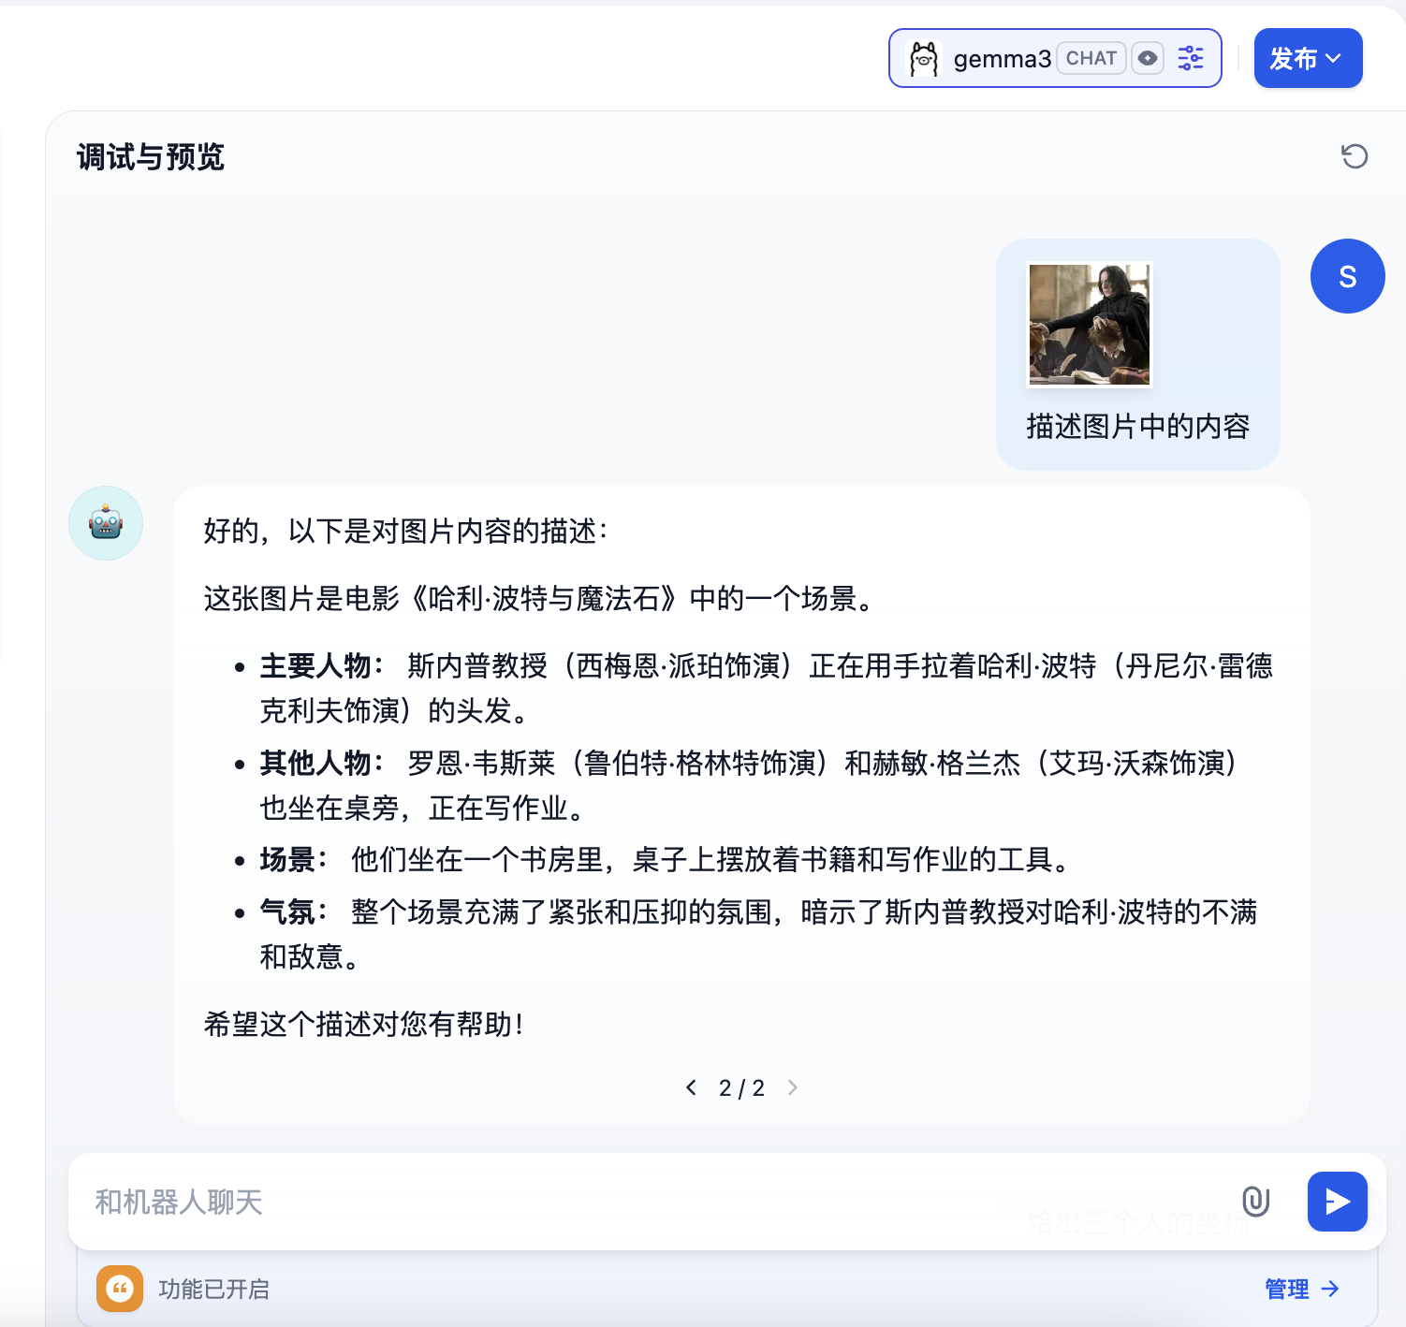Viewport: 1406px width, 1327px height.
Task: Click the 功能已开启 features enabled label
Action: (214, 1289)
